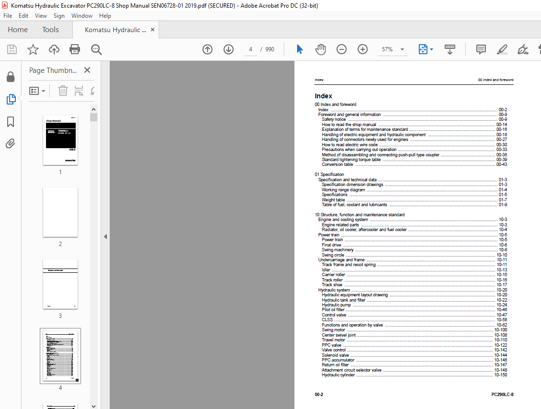Viewport: 541px width, 409px height.
Task: Click the security lock icon in sidebar
Action: click(x=11, y=77)
